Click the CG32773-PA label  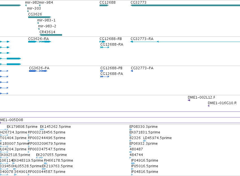tap(142, 68)
